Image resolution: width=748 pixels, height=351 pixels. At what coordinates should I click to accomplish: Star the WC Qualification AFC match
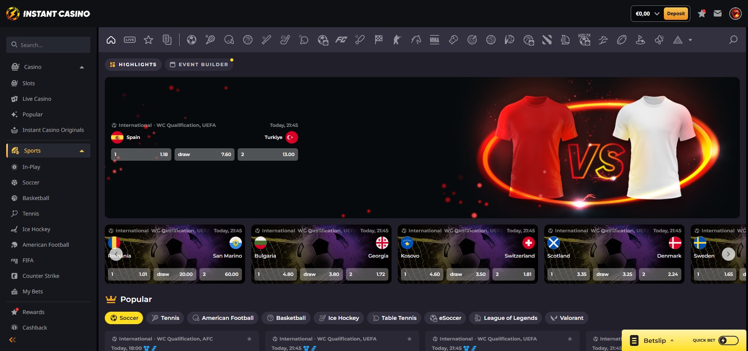[x=249, y=339]
